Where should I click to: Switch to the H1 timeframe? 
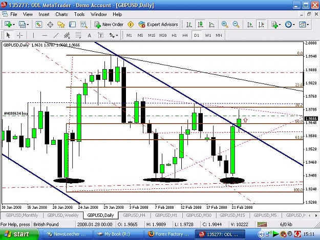tap(174, 35)
